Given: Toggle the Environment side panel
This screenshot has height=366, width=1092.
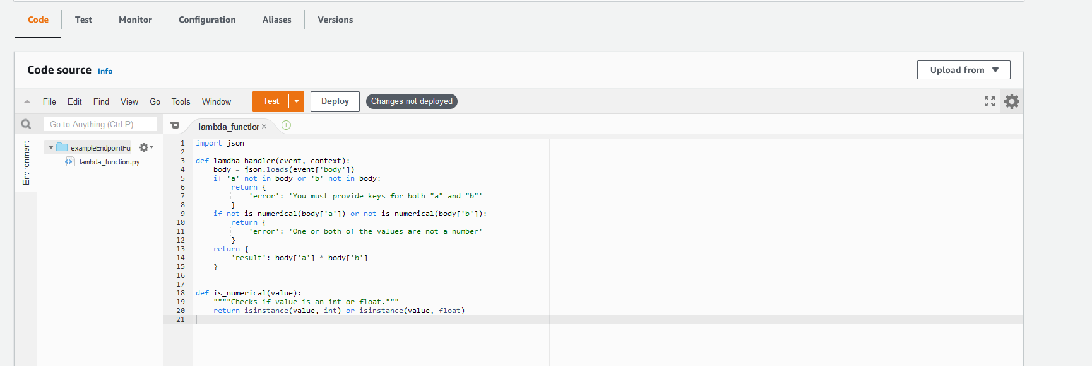Looking at the screenshot, I should click(26, 163).
